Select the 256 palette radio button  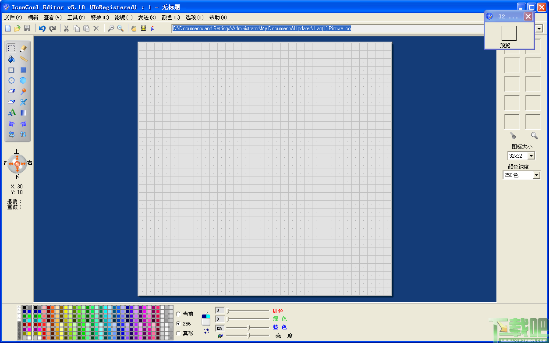[x=178, y=324]
